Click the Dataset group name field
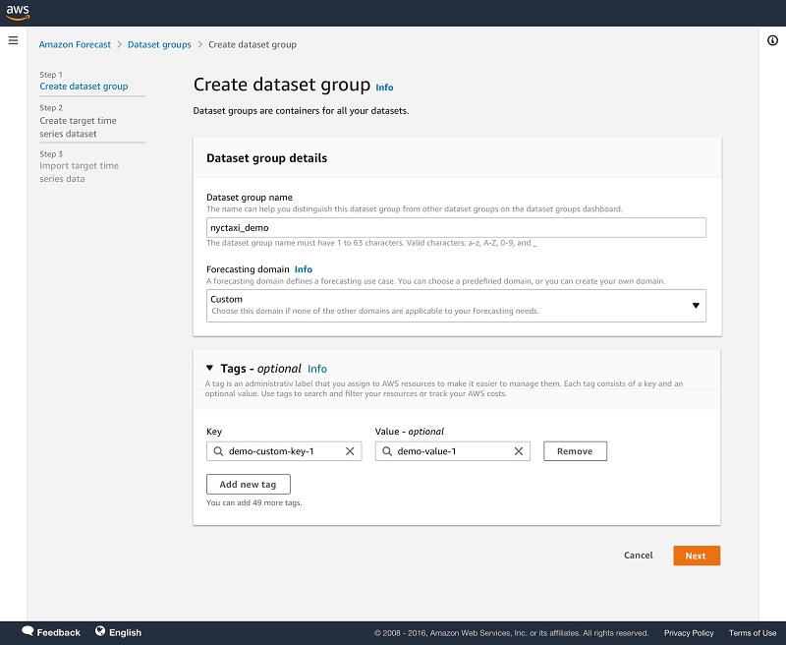This screenshot has width=786, height=645. pos(456,227)
